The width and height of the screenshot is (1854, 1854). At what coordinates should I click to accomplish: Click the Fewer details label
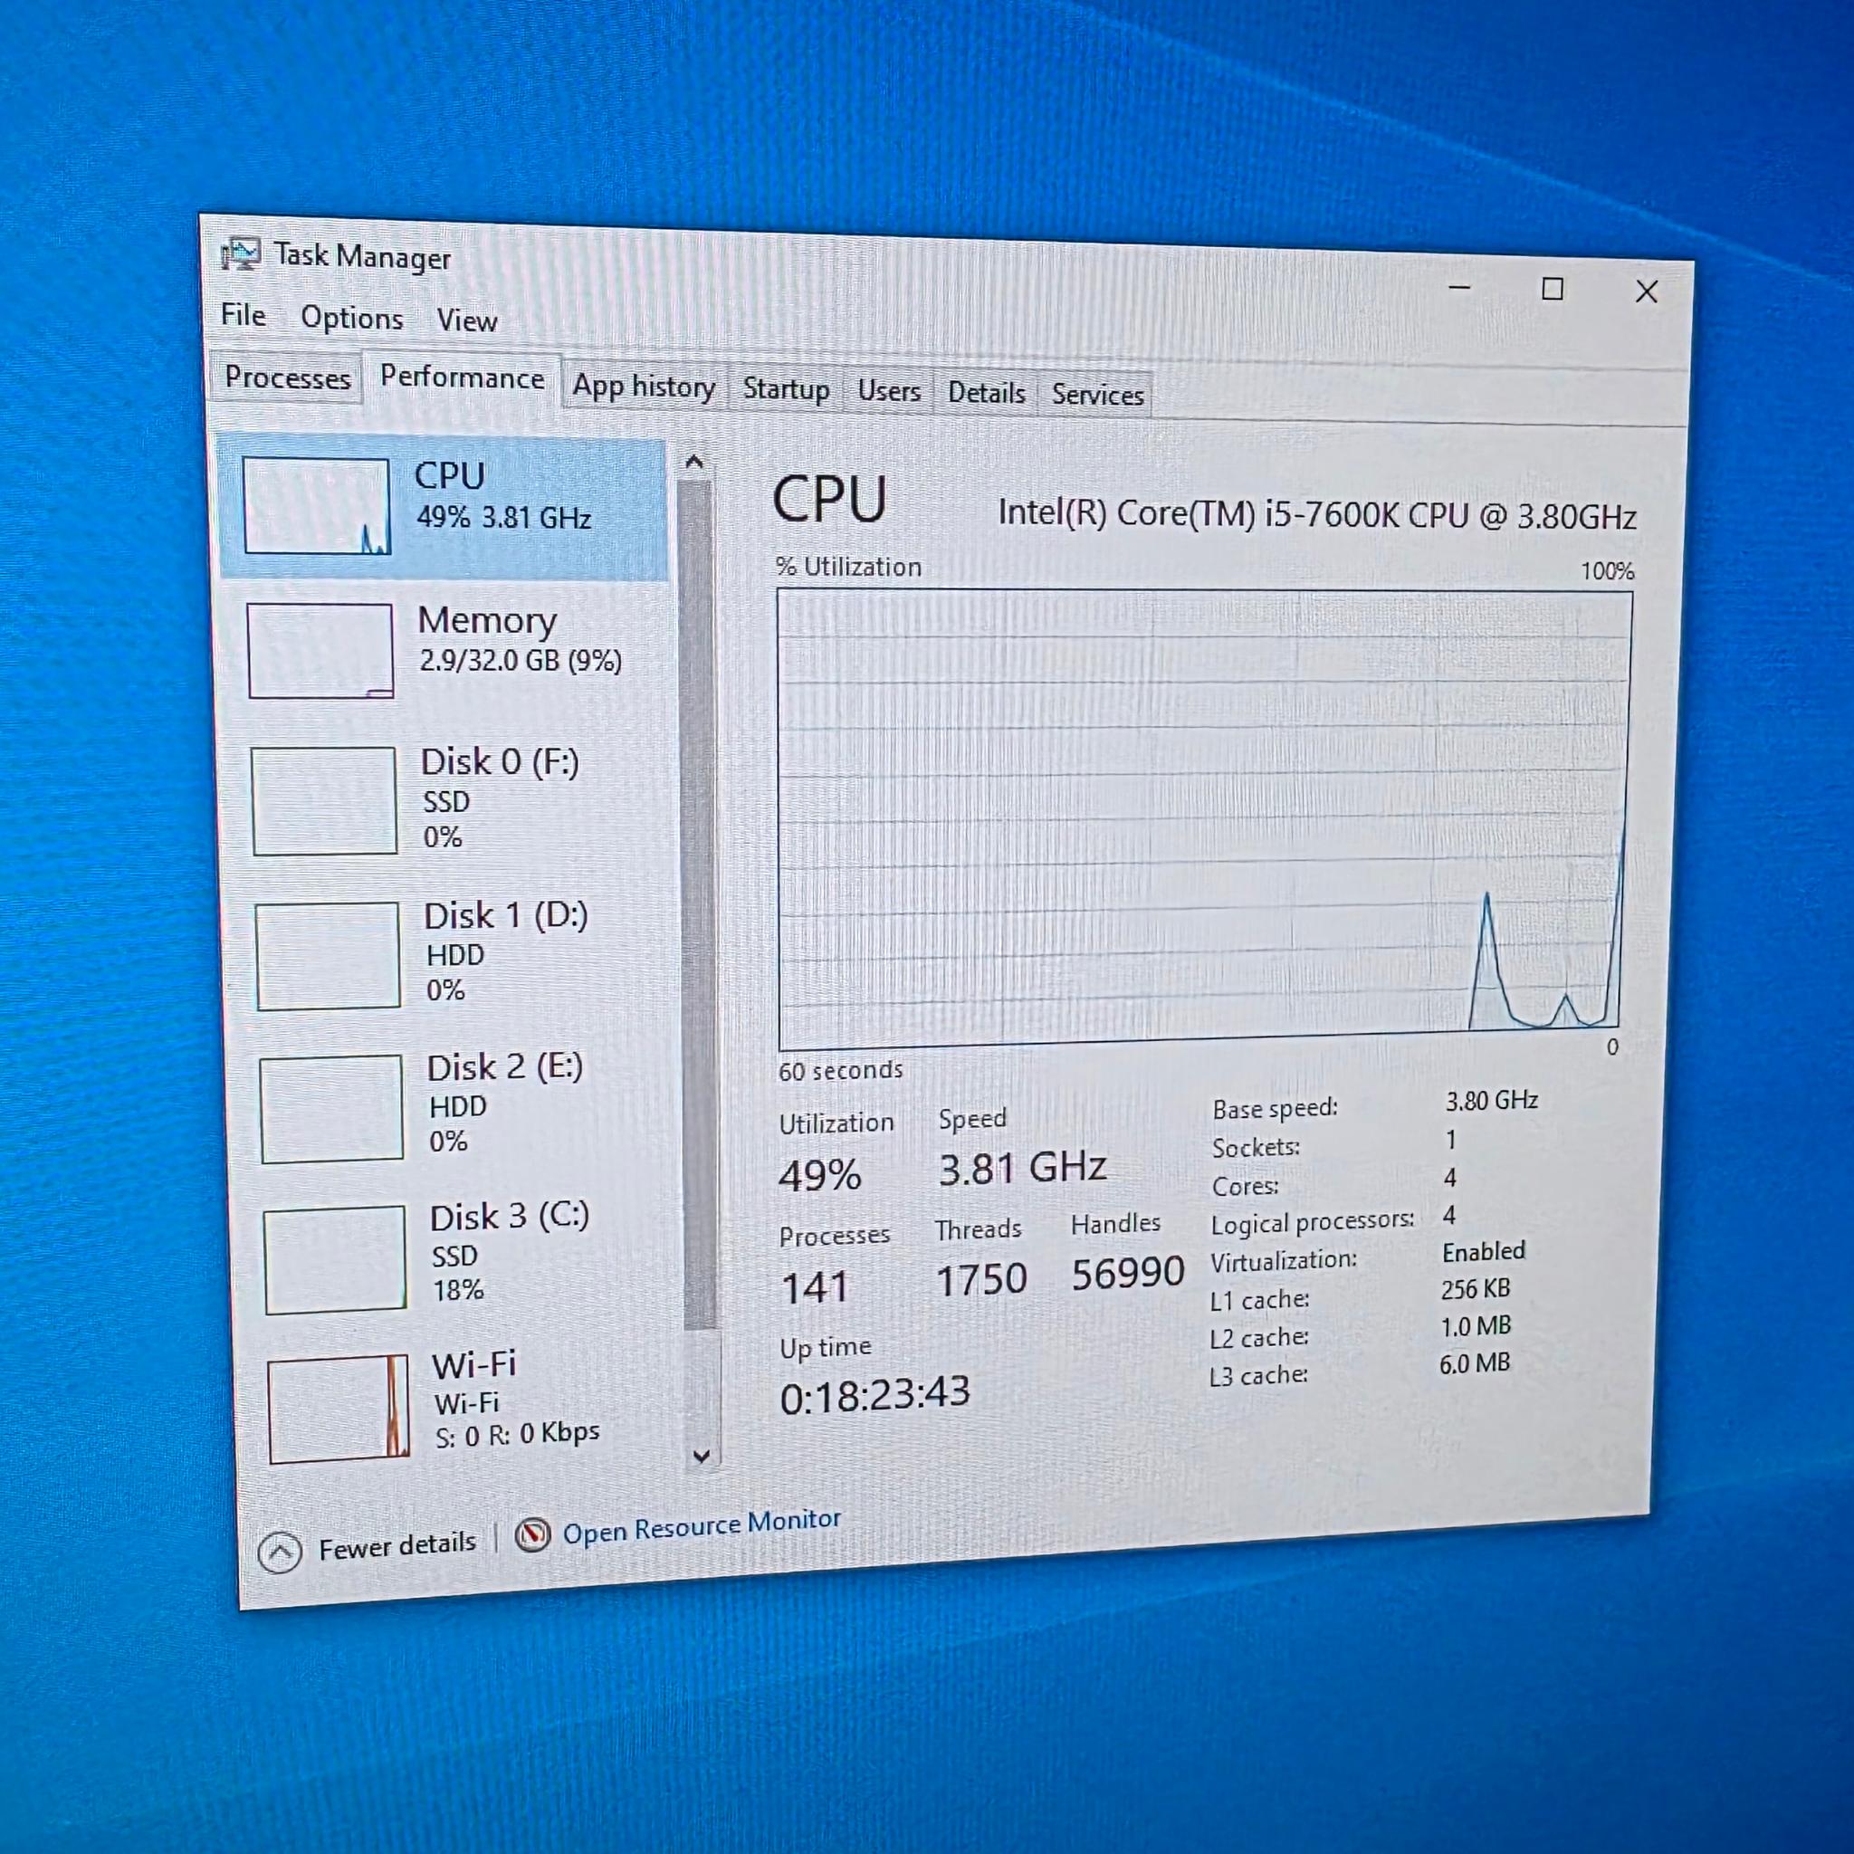pos(397,1546)
